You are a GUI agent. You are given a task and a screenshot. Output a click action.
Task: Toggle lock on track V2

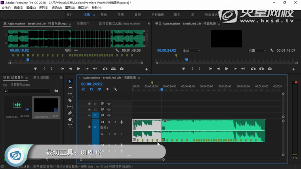[90, 109]
